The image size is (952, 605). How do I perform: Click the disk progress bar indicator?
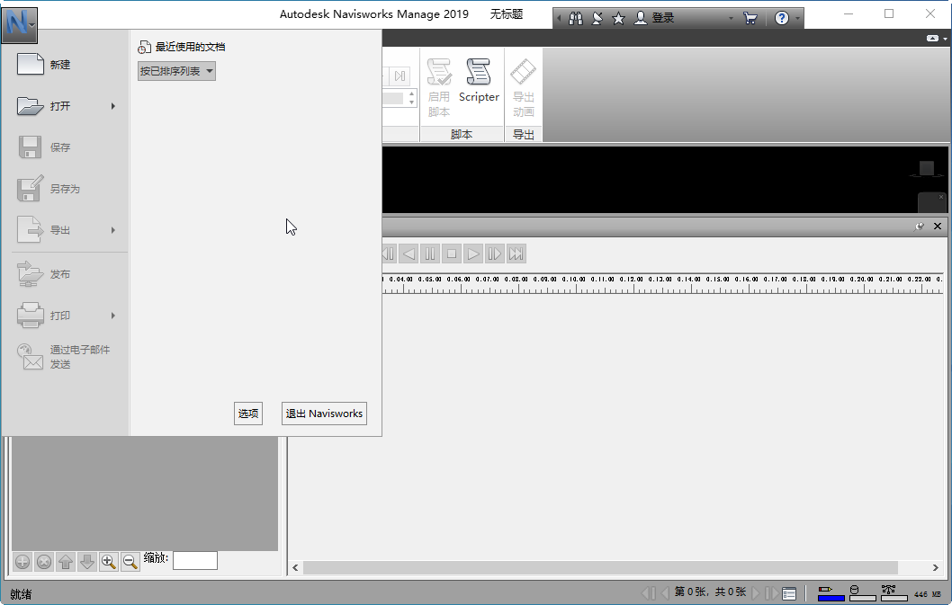pos(862,593)
